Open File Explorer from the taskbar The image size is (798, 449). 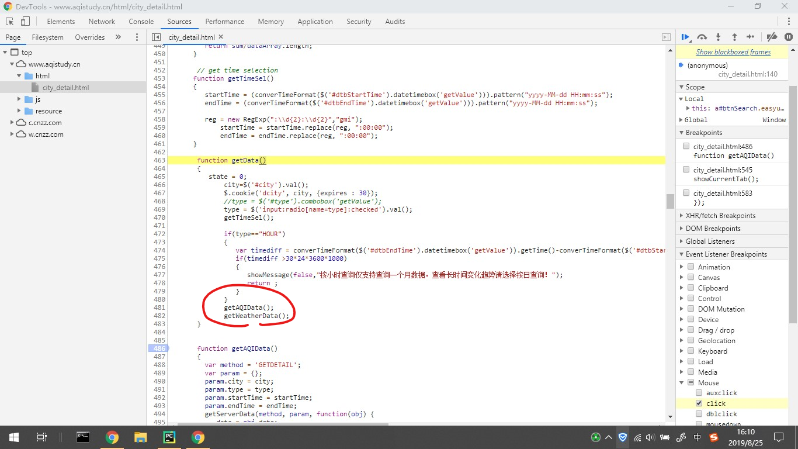pos(140,437)
